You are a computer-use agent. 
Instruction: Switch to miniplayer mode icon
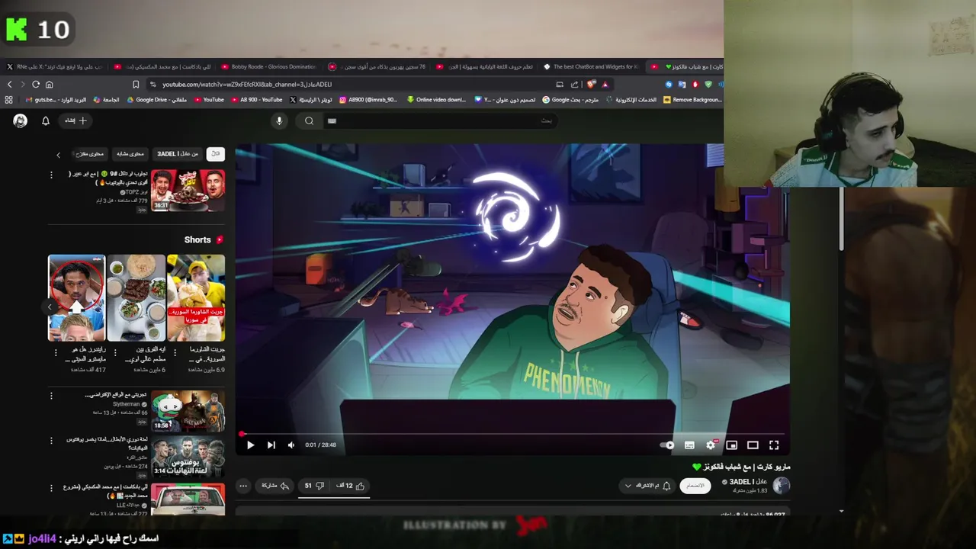tap(731, 445)
